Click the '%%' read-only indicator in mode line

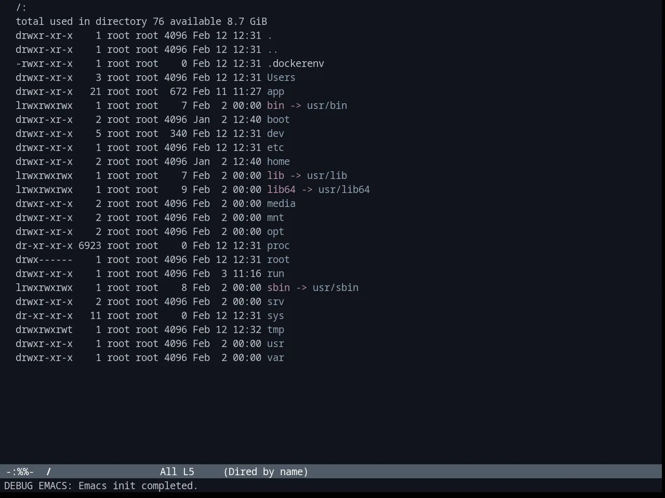coord(23,472)
